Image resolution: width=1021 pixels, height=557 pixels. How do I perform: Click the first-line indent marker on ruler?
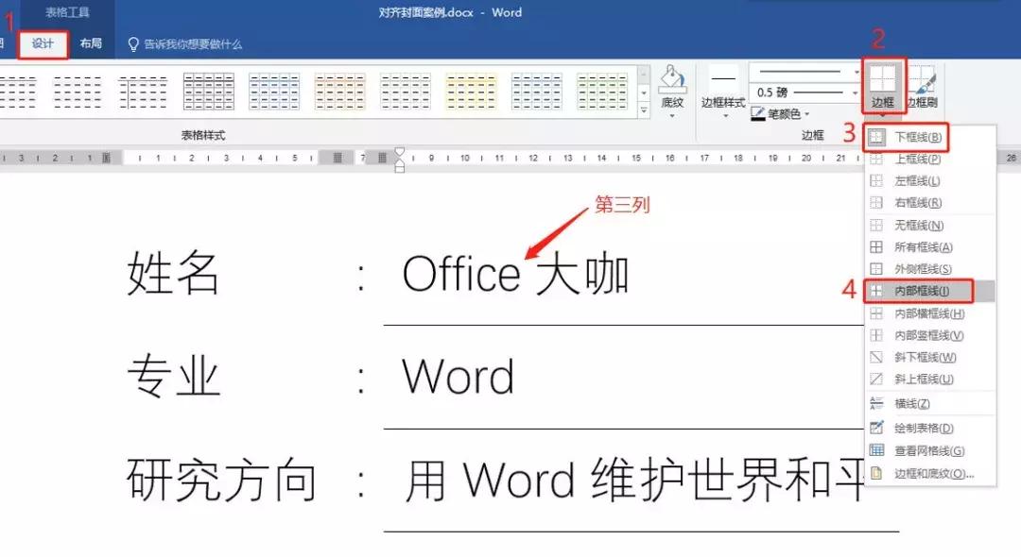click(399, 153)
